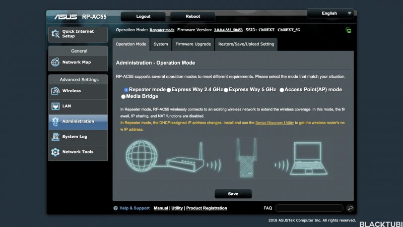Click the Advanced Settings section header

[x=78, y=80]
